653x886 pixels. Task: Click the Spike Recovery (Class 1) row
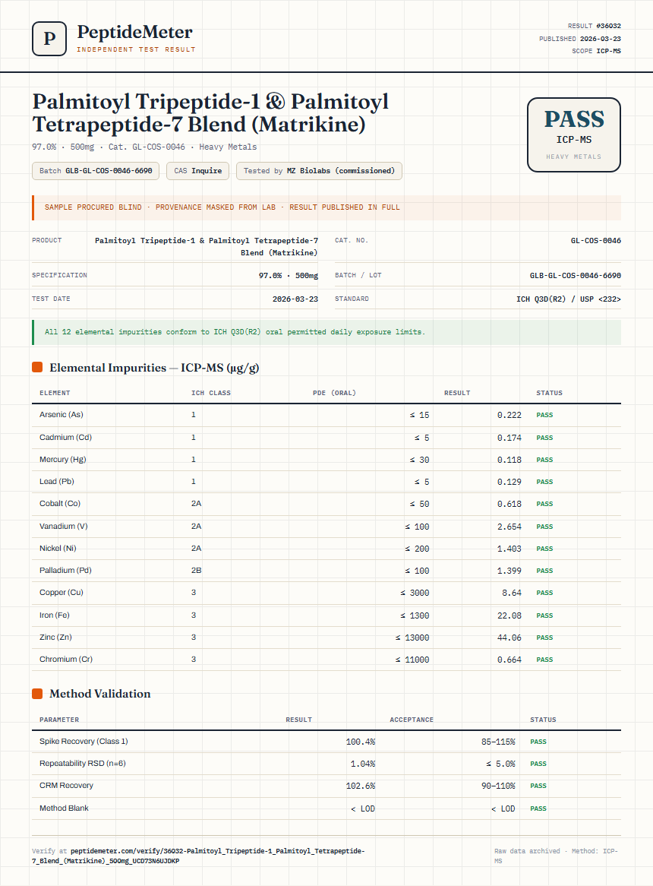[326, 742]
